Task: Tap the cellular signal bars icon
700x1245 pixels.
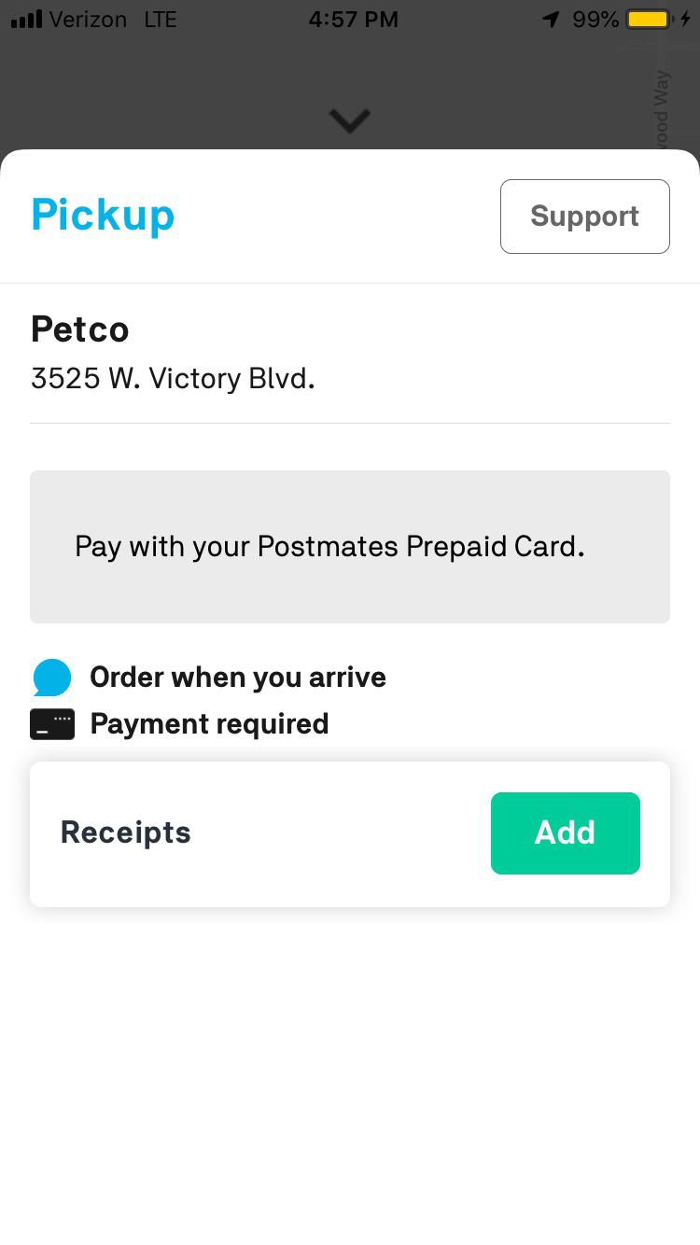Action: tap(26, 20)
